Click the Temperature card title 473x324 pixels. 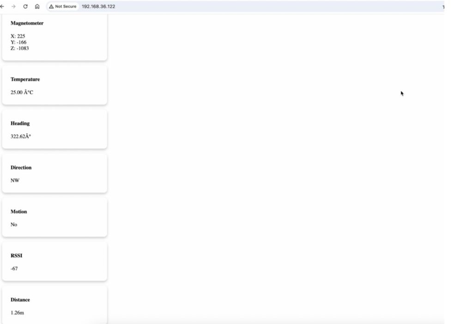pos(25,79)
